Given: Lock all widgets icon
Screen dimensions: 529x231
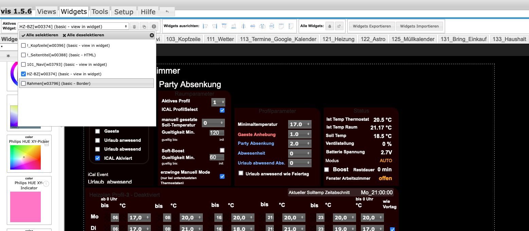Looking at the screenshot, I should click(x=329, y=26).
